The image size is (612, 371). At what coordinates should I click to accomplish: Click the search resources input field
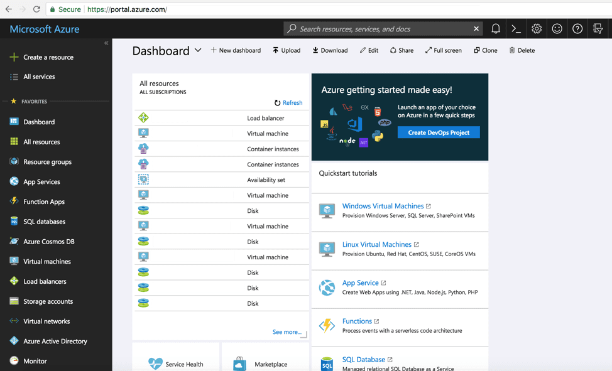[x=383, y=29]
